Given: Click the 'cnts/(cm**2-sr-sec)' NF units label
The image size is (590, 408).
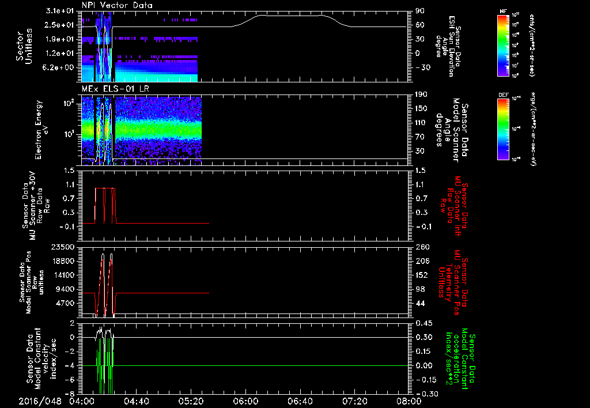Looking at the screenshot, I should tap(531, 46).
